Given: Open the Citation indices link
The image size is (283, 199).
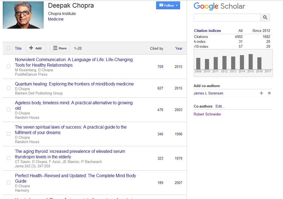Looking at the screenshot, I should (x=207, y=31).
